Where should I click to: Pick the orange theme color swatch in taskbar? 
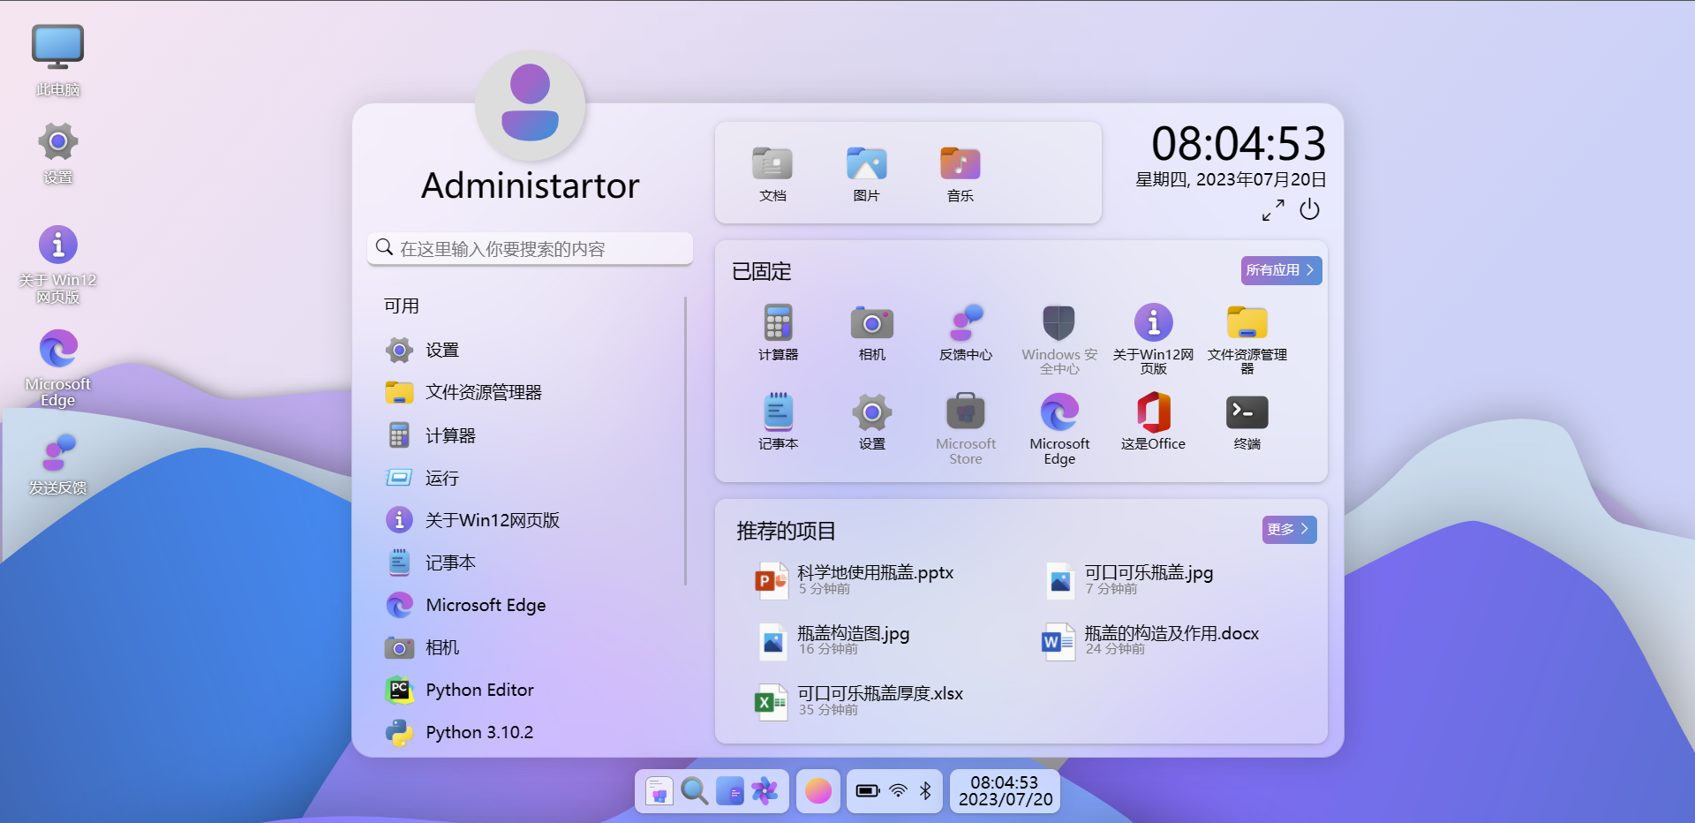point(818,791)
